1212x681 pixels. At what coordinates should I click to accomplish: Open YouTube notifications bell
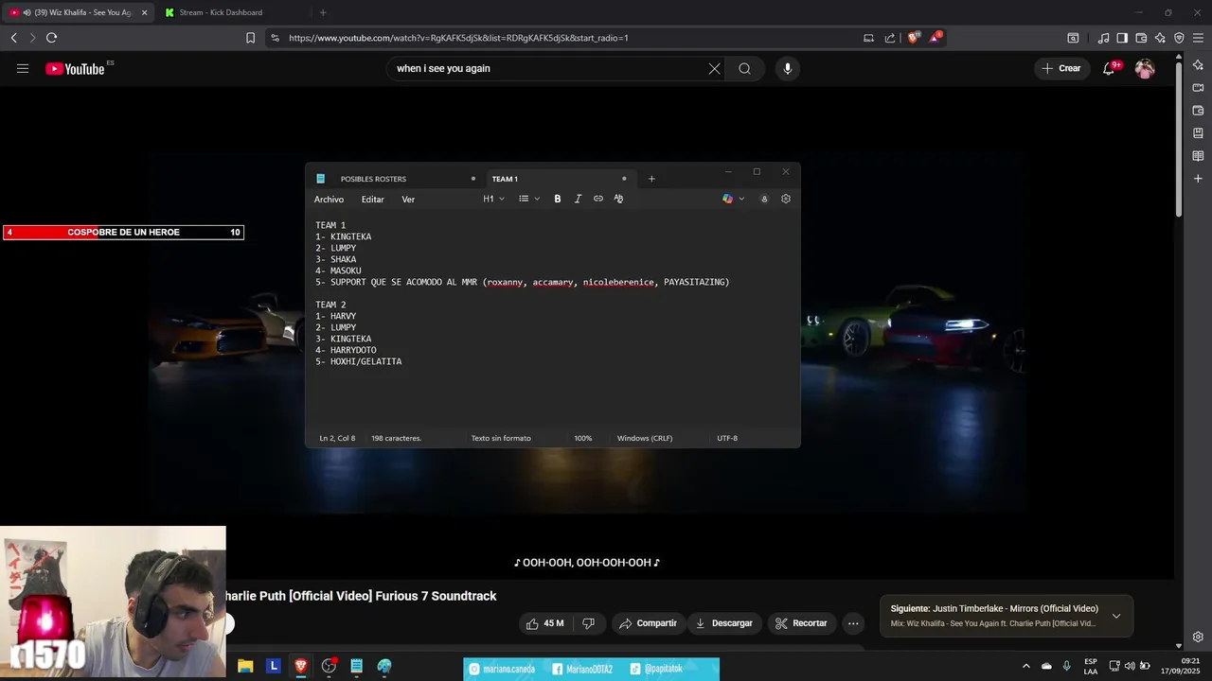pos(1109,68)
